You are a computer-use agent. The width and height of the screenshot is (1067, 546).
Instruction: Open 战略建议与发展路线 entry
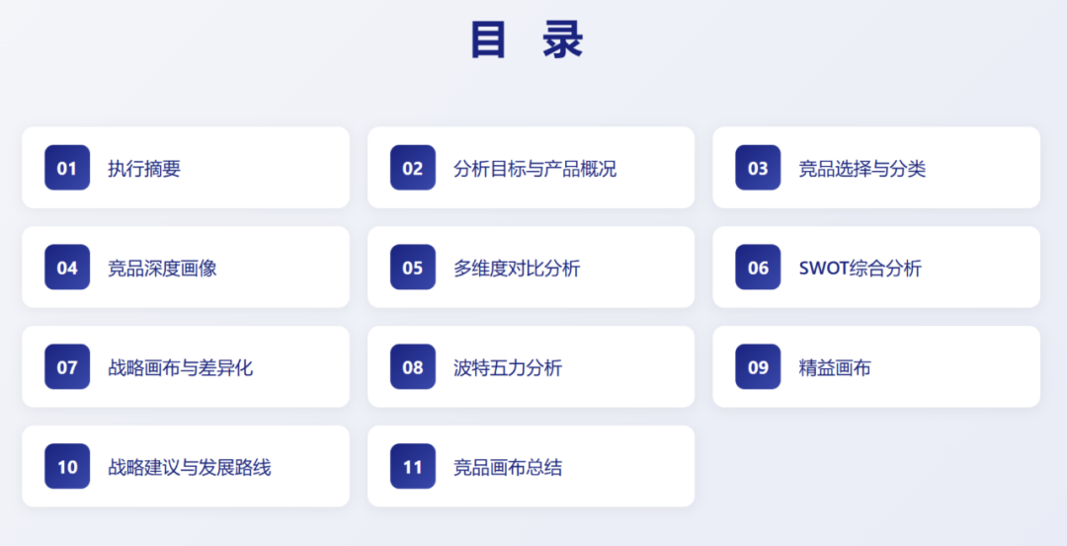point(189,468)
